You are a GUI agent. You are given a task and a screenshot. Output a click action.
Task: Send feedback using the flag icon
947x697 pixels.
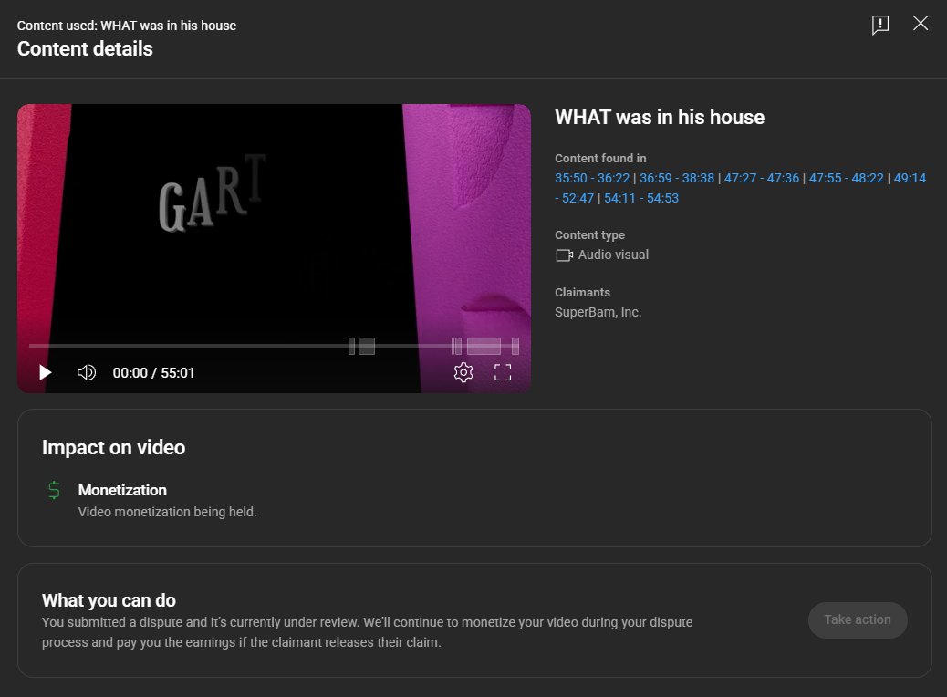click(880, 25)
